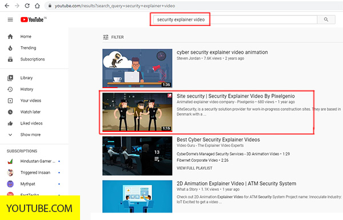This screenshot has height=220, width=343.
Task: Click the filter sliders icon
Action: pos(106,37)
